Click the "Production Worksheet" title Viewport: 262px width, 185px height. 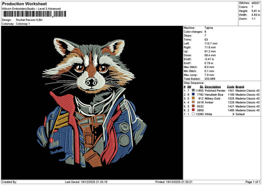pyautogui.click(x=24, y=4)
